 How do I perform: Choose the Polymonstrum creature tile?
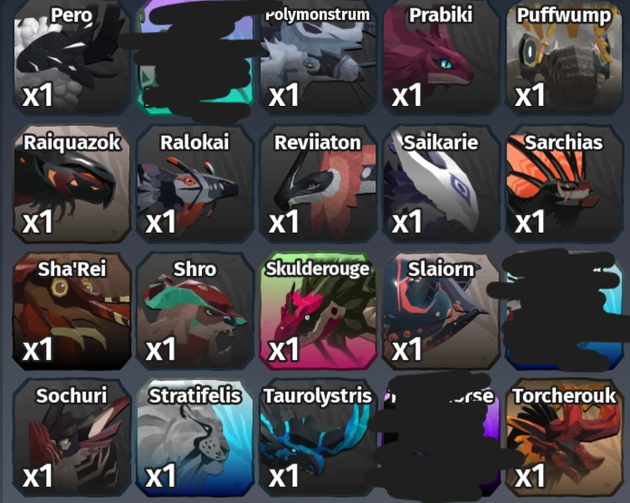point(318,57)
